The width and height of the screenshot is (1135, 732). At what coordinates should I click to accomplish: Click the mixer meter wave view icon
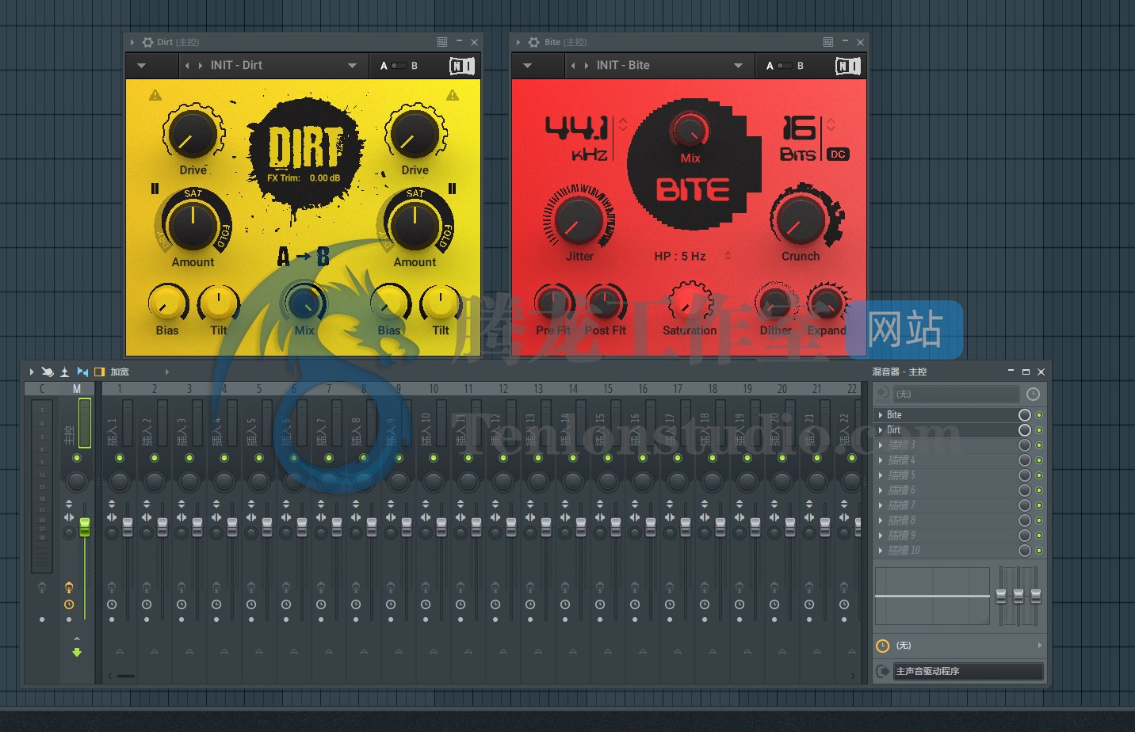tap(65, 372)
